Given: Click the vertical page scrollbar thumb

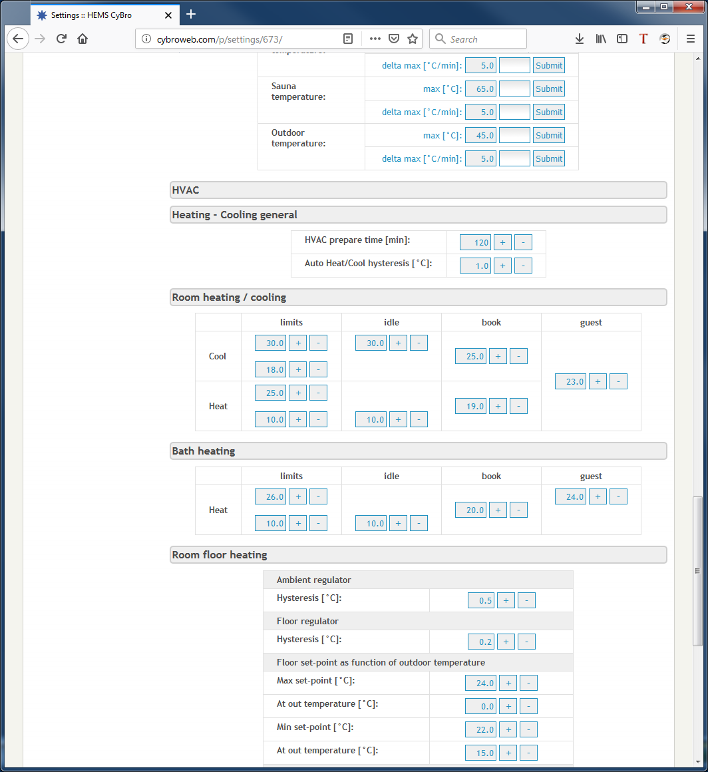Looking at the screenshot, I should pos(697,570).
